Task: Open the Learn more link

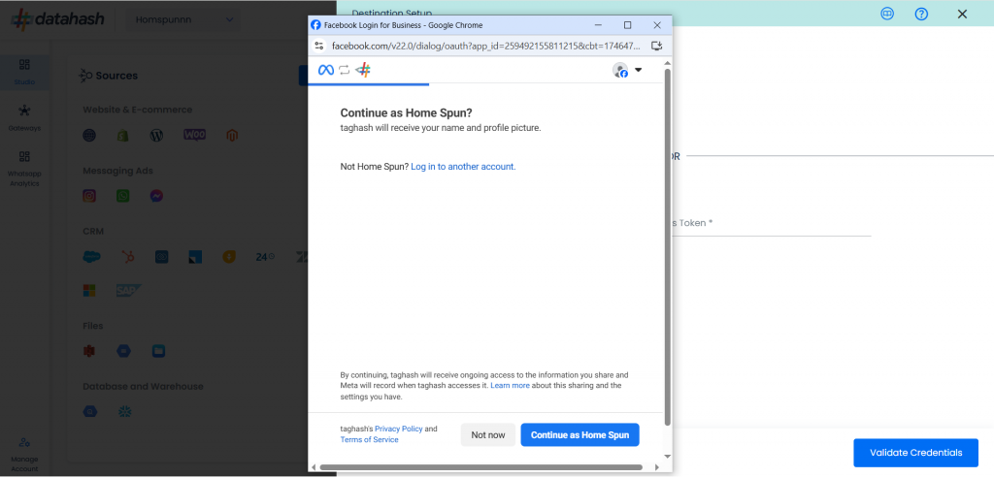Action: (x=511, y=386)
